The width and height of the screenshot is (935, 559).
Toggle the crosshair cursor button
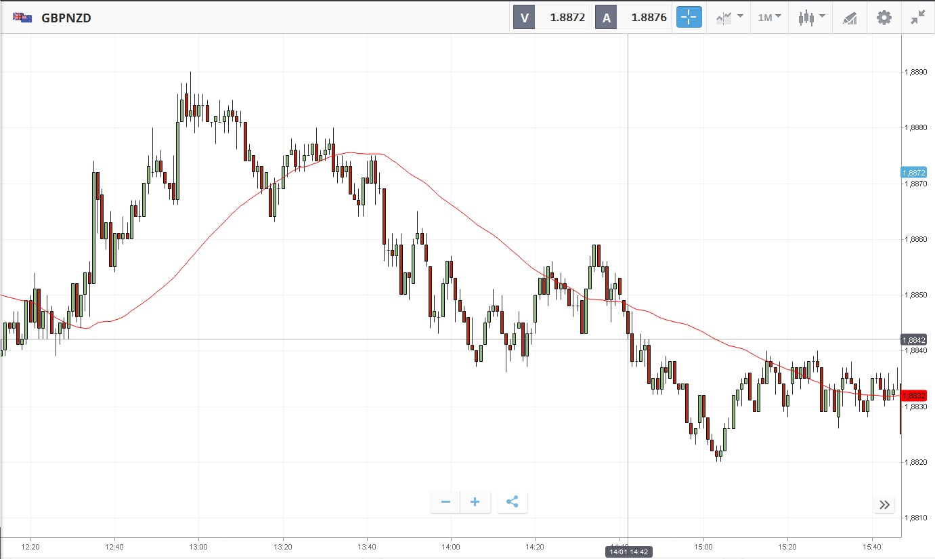pos(689,18)
